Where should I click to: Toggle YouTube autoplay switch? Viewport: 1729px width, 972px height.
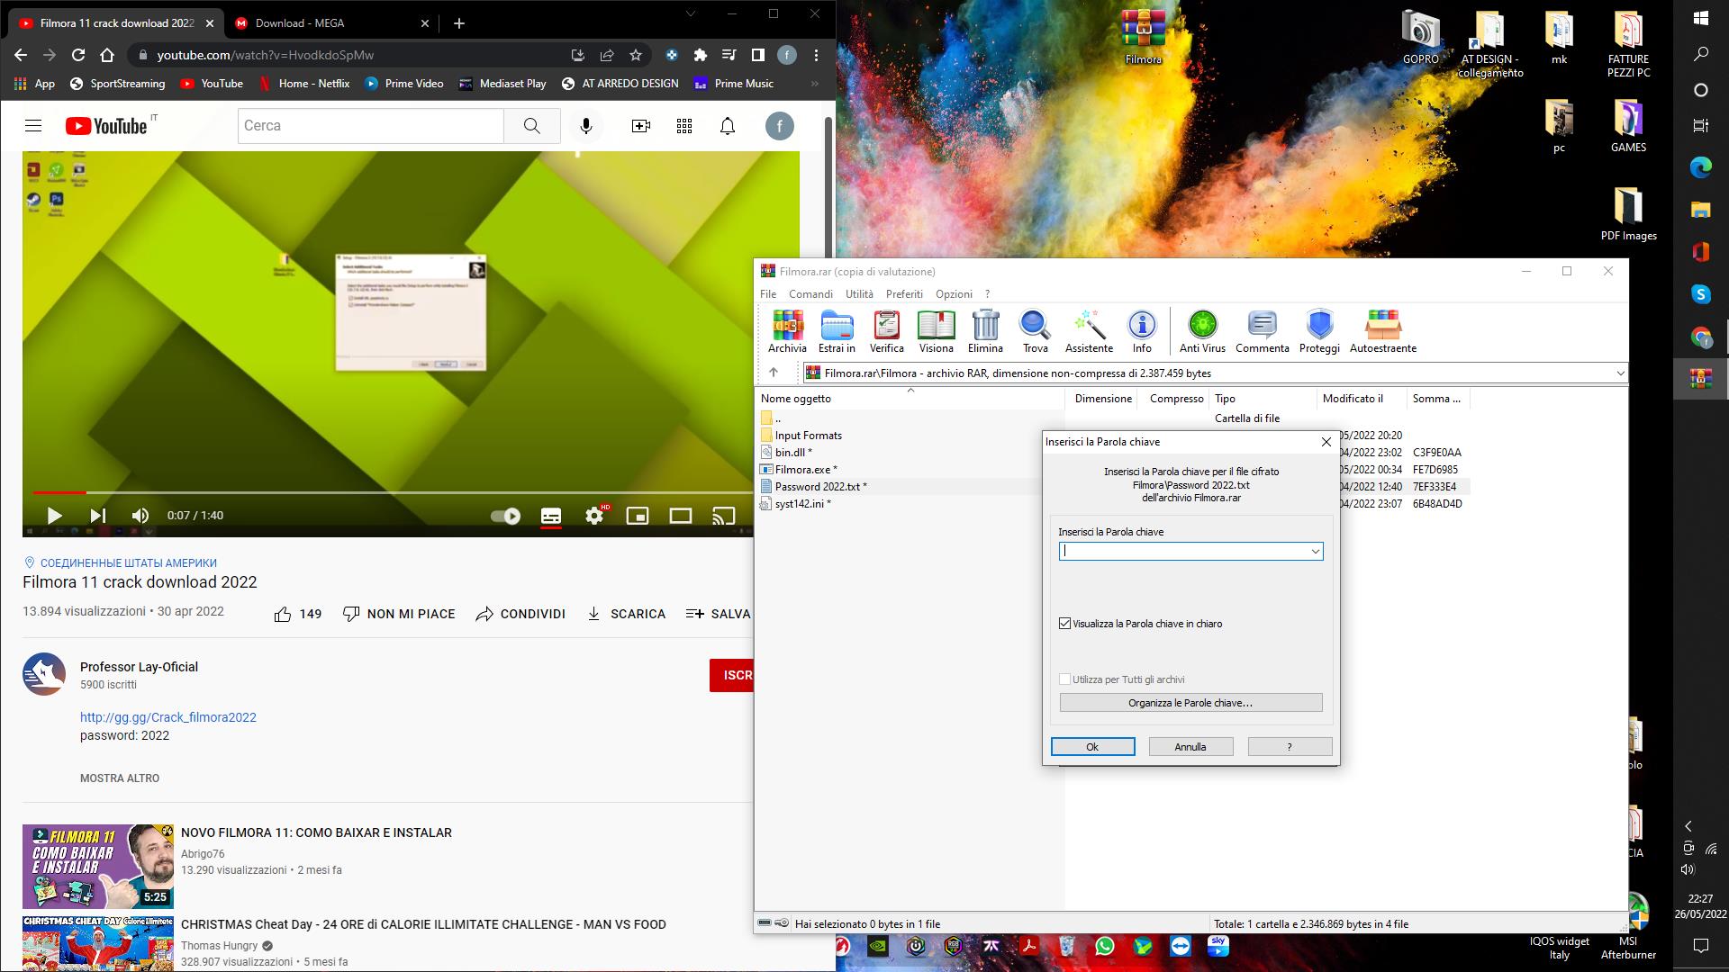click(505, 516)
